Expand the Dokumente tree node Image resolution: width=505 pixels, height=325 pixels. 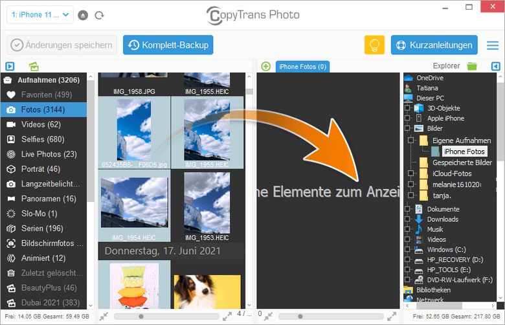pos(407,208)
